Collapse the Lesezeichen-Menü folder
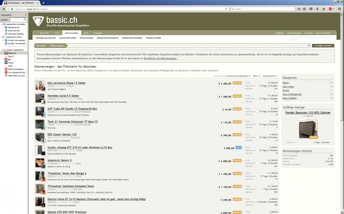Viewport: 344px width, 214px height. [x=1, y=37]
